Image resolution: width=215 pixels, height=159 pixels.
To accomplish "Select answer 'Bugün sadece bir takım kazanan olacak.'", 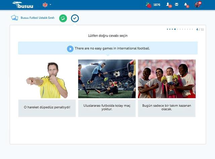I will pos(167,108).
